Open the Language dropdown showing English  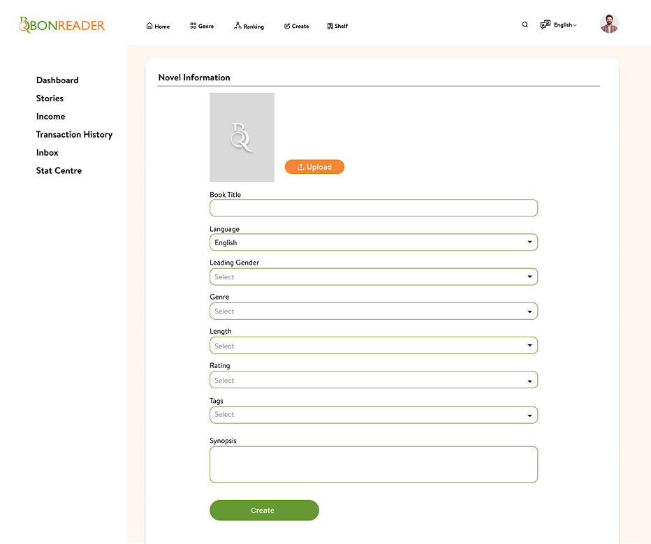point(373,242)
